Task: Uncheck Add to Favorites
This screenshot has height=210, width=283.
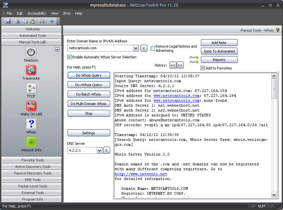Action: (x=203, y=68)
